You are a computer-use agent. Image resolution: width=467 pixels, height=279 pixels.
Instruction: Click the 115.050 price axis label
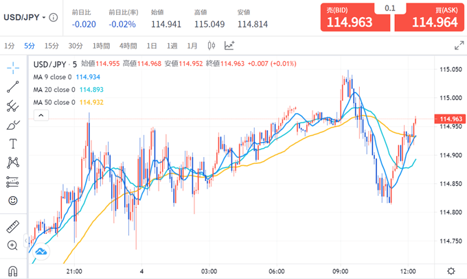(x=451, y=69)
